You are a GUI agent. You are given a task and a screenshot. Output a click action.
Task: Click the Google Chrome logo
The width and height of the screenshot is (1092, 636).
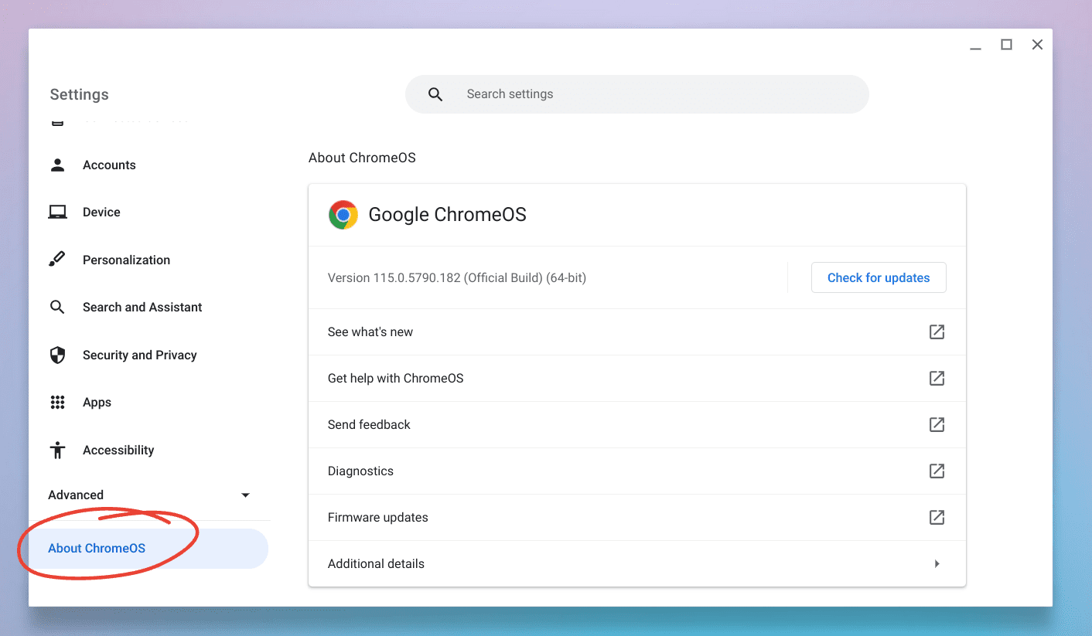(343, 215)
